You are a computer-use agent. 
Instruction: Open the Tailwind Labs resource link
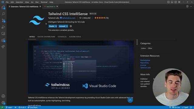point(145,68)
